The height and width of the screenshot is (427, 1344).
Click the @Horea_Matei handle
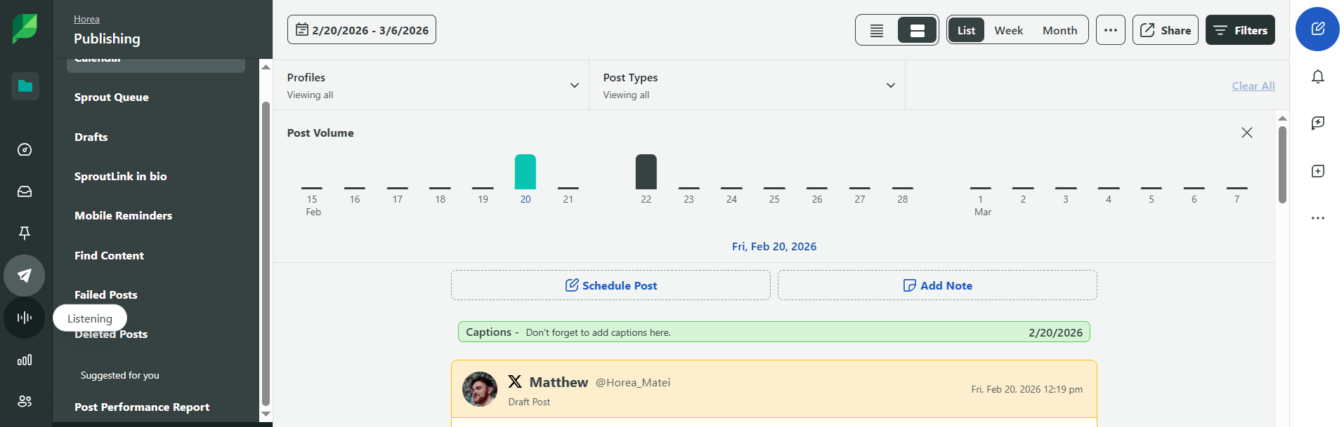(x=633, y=382)
